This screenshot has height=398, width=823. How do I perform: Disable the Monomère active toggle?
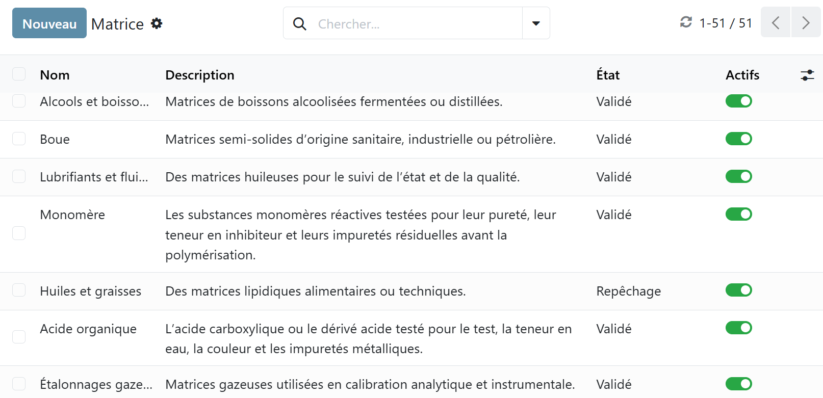(x=738, y=214)
